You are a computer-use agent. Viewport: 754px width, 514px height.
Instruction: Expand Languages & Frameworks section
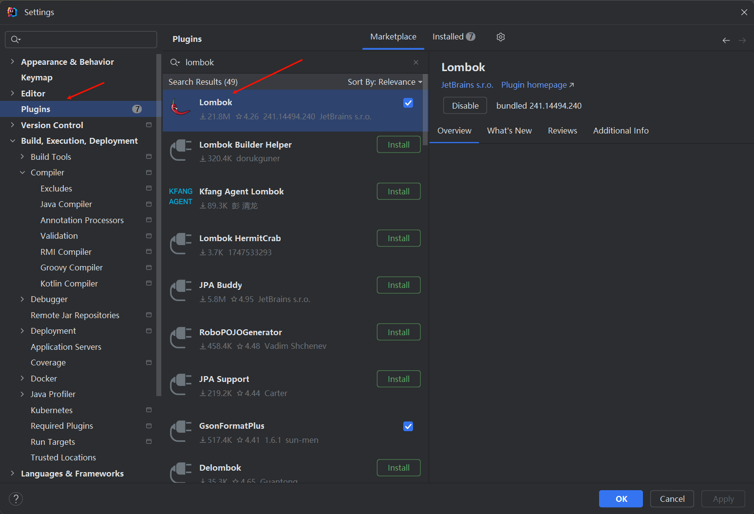(x=12, y=473)
